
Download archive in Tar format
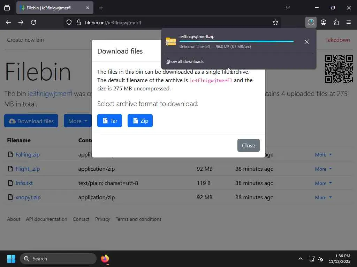pyautogui.click(x=109, y=121)
